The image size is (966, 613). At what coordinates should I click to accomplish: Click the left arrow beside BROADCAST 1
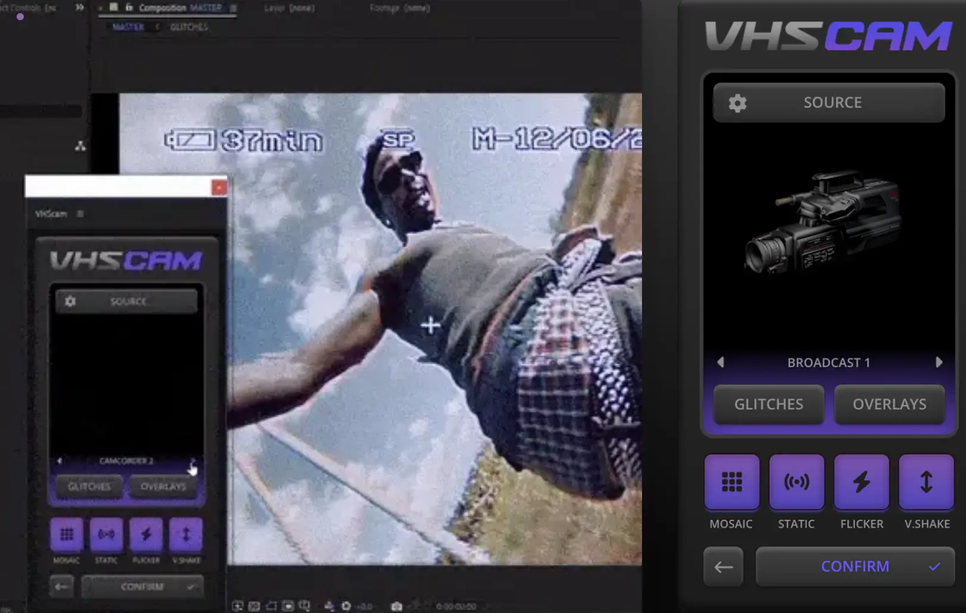point(720,362)
